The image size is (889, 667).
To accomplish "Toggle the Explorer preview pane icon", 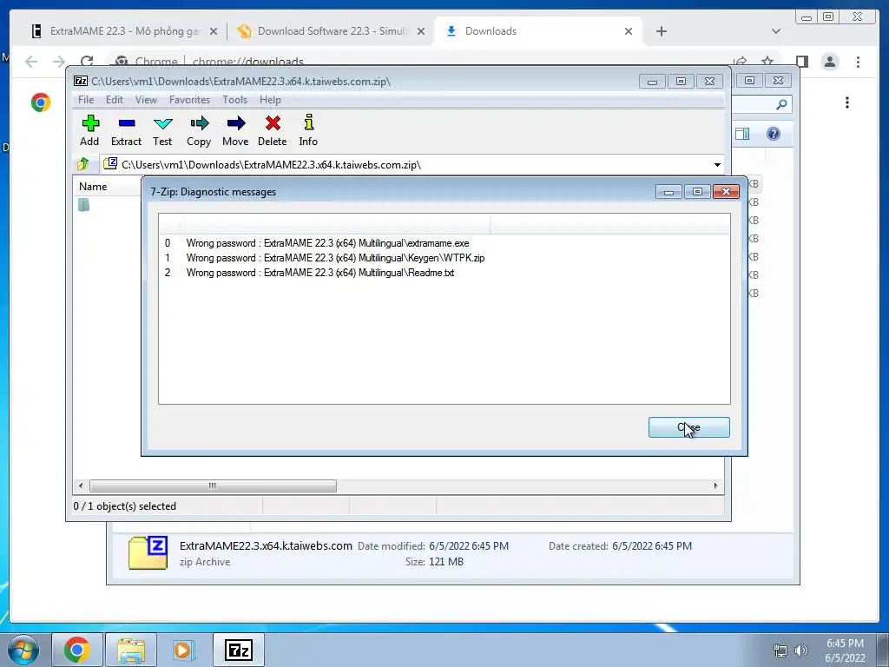I will pyautogui.click(x=742, y=134).
